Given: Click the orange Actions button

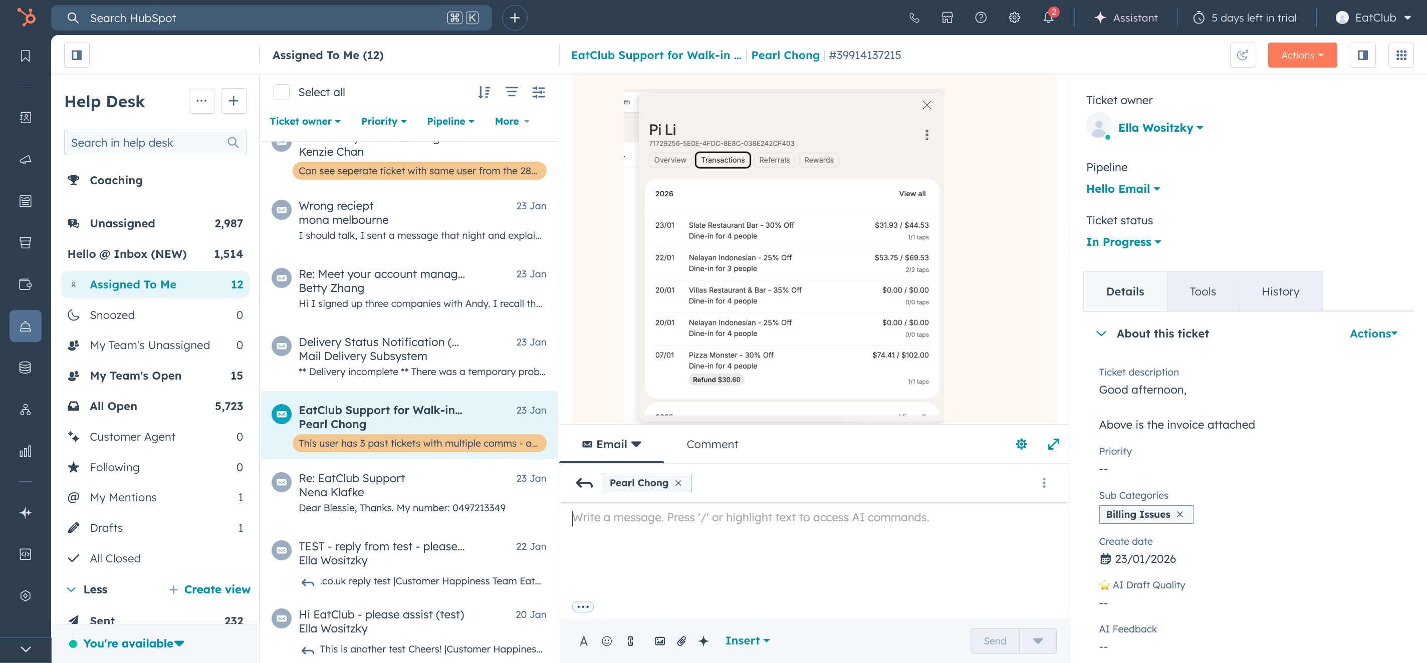Looking at the screenshot, I should point(1302,56).
